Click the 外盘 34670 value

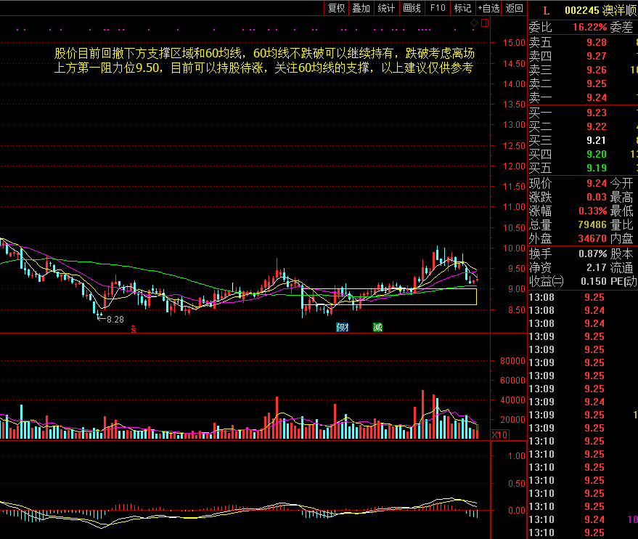(x=592, y=238)
